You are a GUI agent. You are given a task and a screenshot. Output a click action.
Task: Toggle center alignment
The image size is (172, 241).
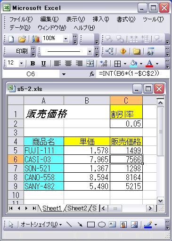click(68, 64)
